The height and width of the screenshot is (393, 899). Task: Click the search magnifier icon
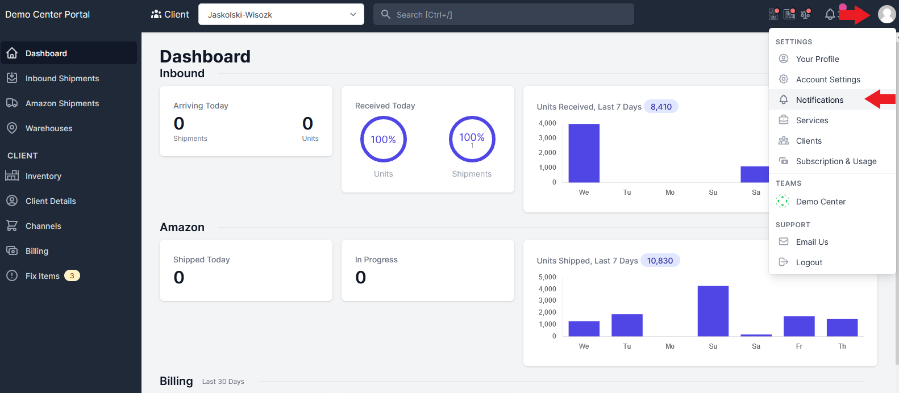(386, 14)
